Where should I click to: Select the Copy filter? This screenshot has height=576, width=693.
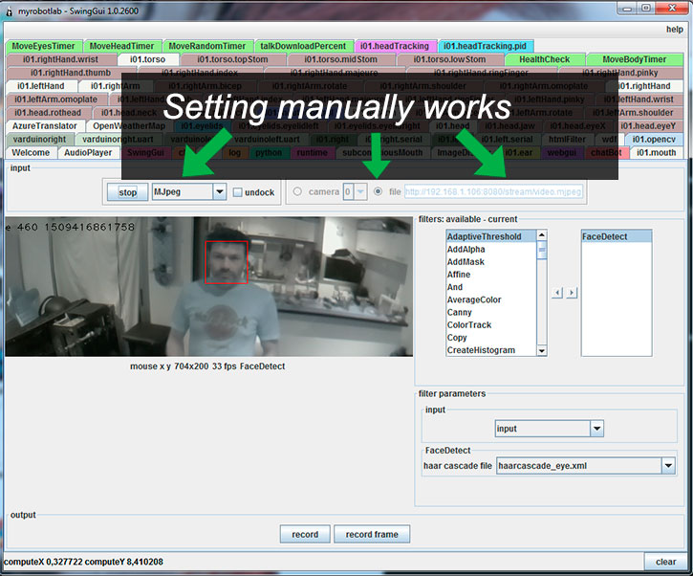point(491,338)
